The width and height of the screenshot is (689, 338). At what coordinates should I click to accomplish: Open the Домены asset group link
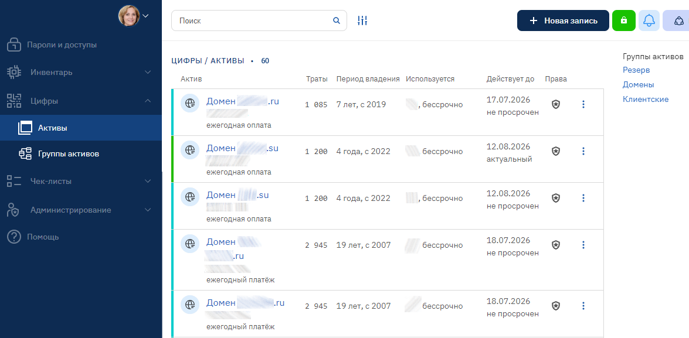pos(638,85)
